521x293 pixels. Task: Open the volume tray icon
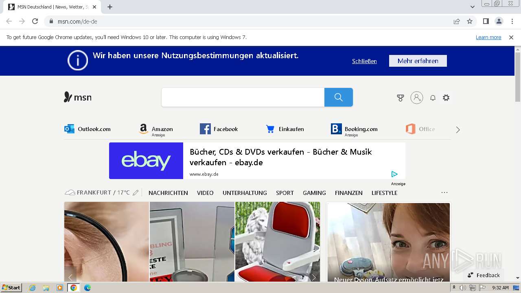click(x=463, y=288)
